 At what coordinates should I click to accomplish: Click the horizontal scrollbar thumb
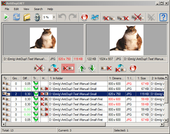tap(56, 124)
